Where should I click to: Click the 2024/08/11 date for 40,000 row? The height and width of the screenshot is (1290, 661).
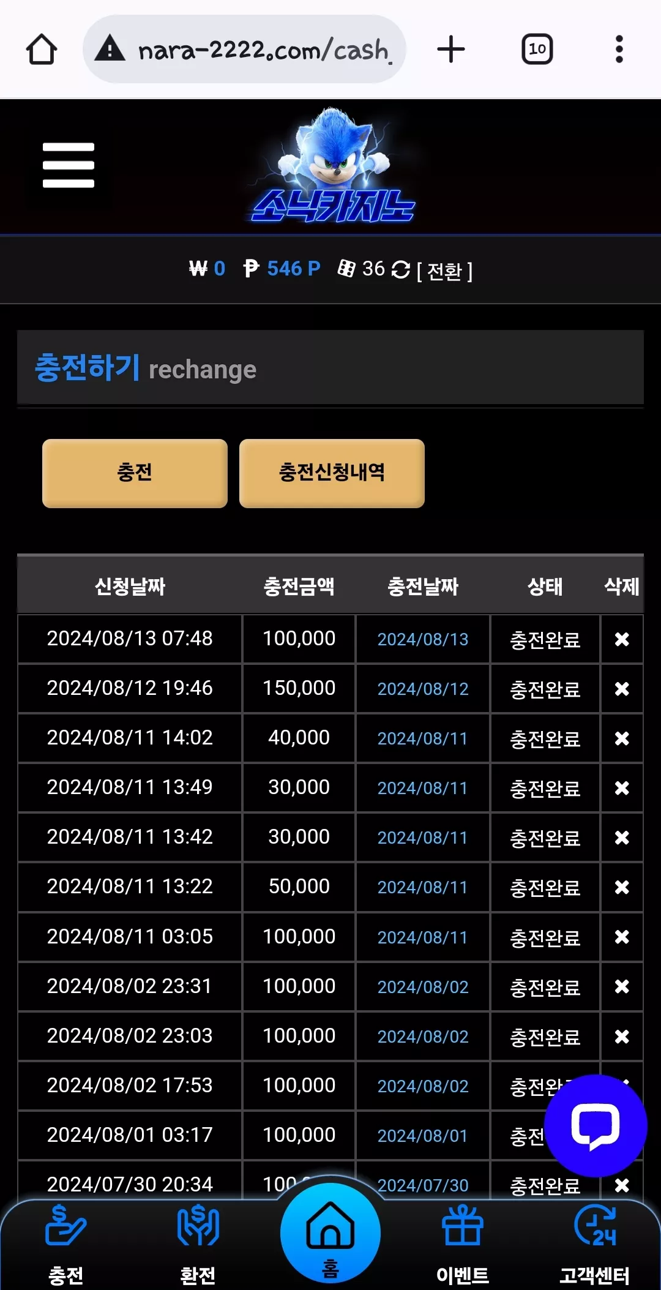422,738
